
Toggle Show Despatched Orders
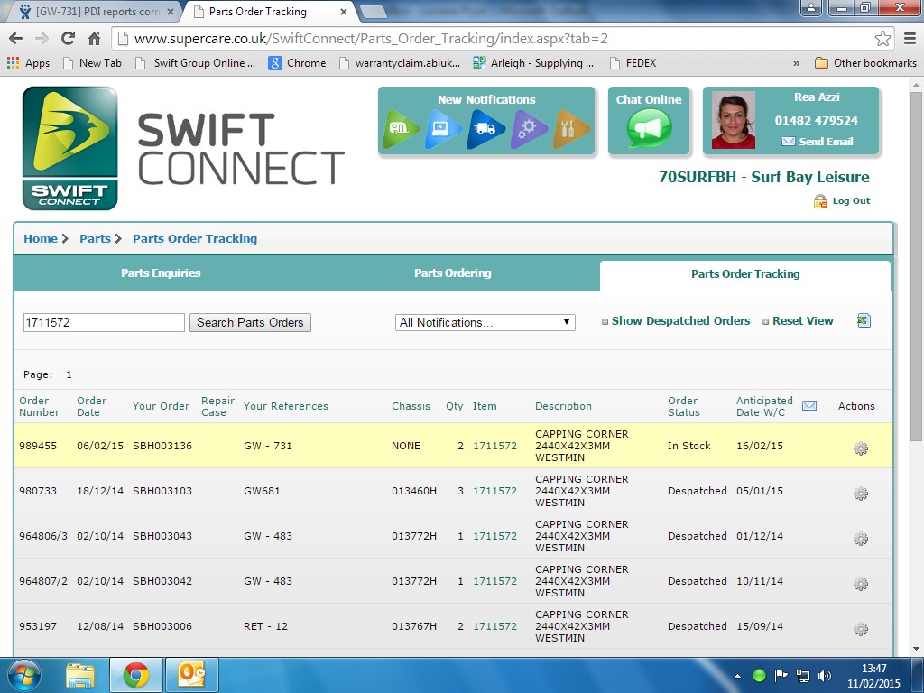[x=676, y=321]
